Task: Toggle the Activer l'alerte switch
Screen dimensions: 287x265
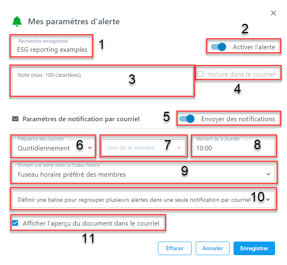Action: tap(218, 47)
